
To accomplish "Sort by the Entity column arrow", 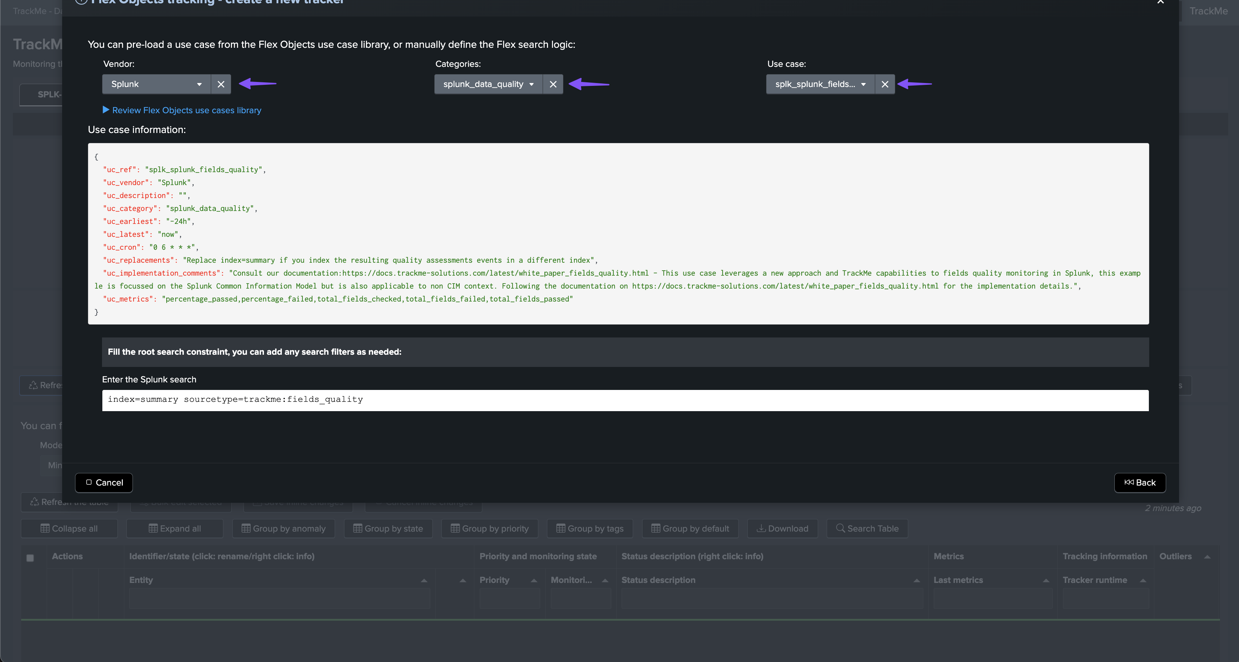I will point(424,581).
